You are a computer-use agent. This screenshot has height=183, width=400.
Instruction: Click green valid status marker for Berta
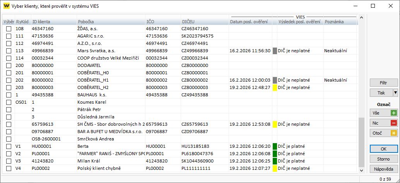pos(275,146)
